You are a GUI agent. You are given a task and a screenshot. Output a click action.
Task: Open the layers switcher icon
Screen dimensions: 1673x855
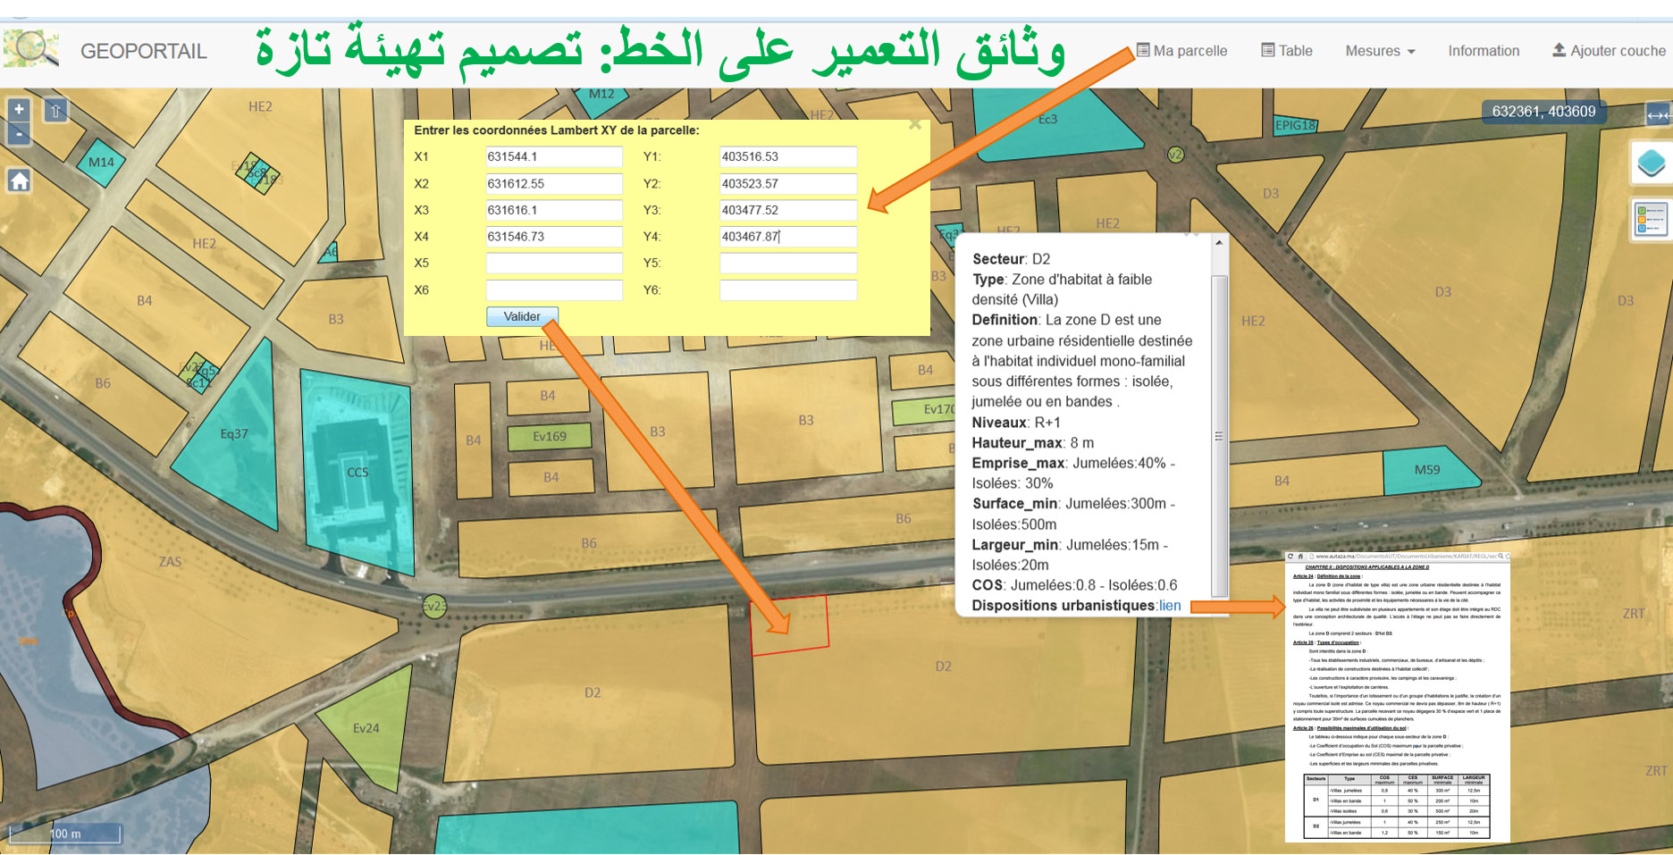(1650, 163)
